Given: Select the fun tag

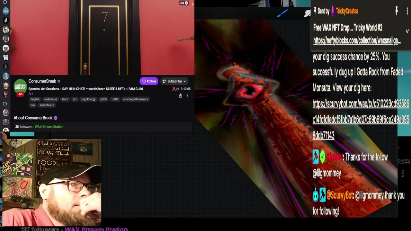Looking at the screenshot, I should click(x=32, y=105).
